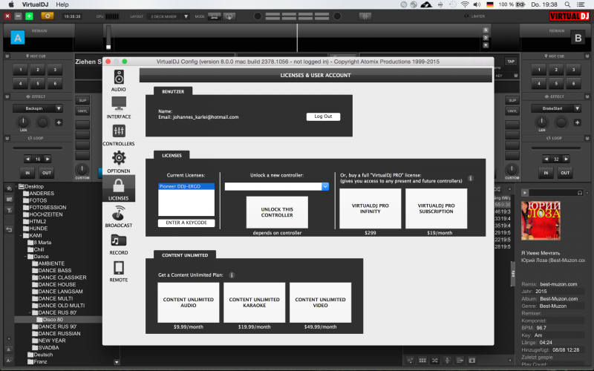Set loop IN on deck A
This screenshot has width=594, height=371.
27,173
